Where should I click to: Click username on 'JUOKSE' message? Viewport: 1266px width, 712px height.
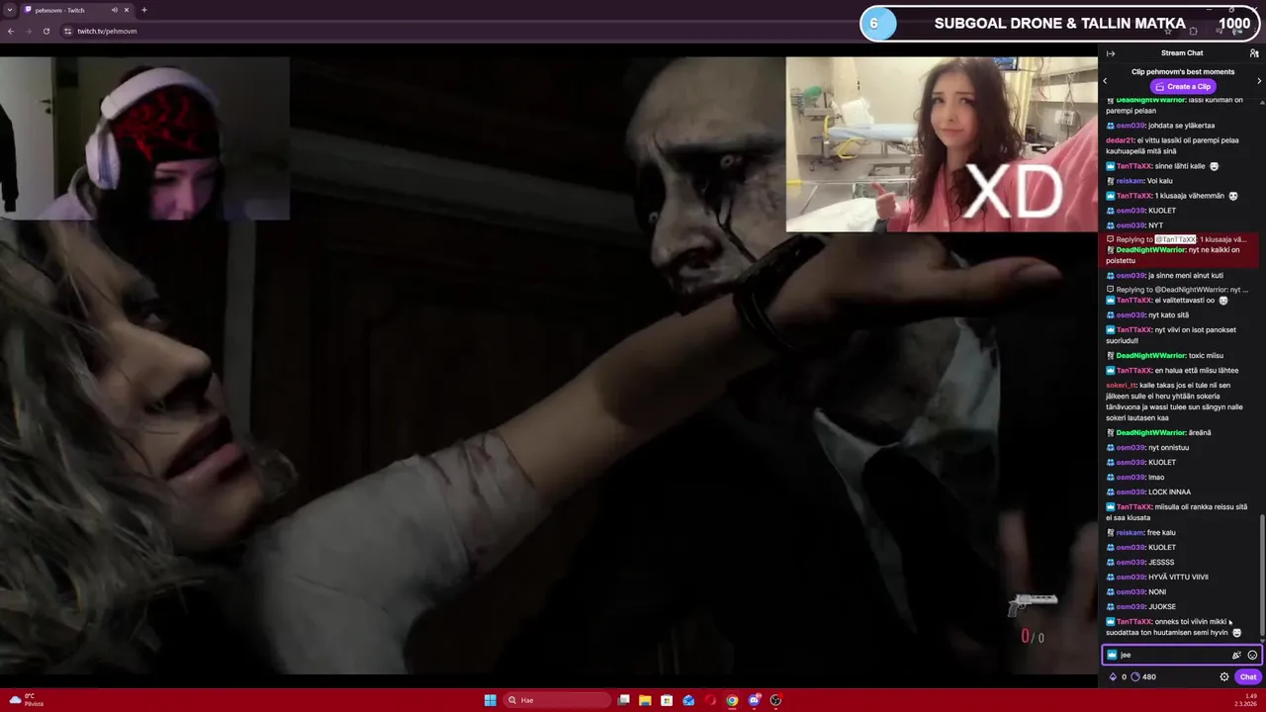[1130, 606]
